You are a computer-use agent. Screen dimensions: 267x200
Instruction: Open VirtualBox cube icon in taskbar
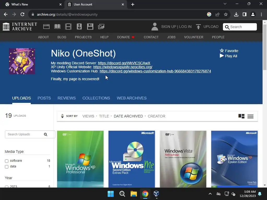pyautogui.click(x=156, y=193)
